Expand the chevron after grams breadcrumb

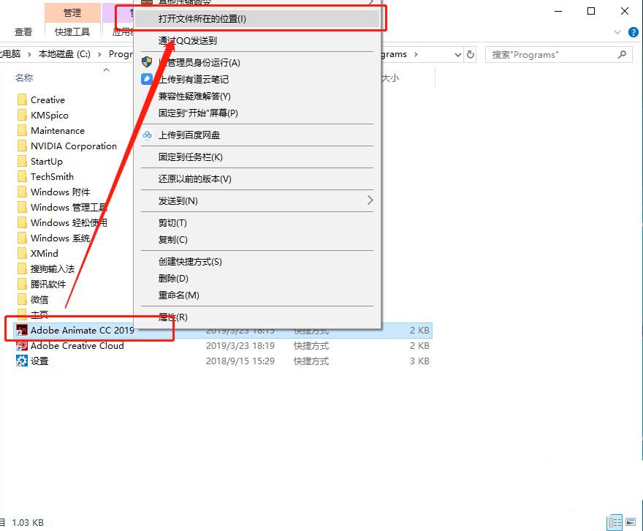[416, 54]
